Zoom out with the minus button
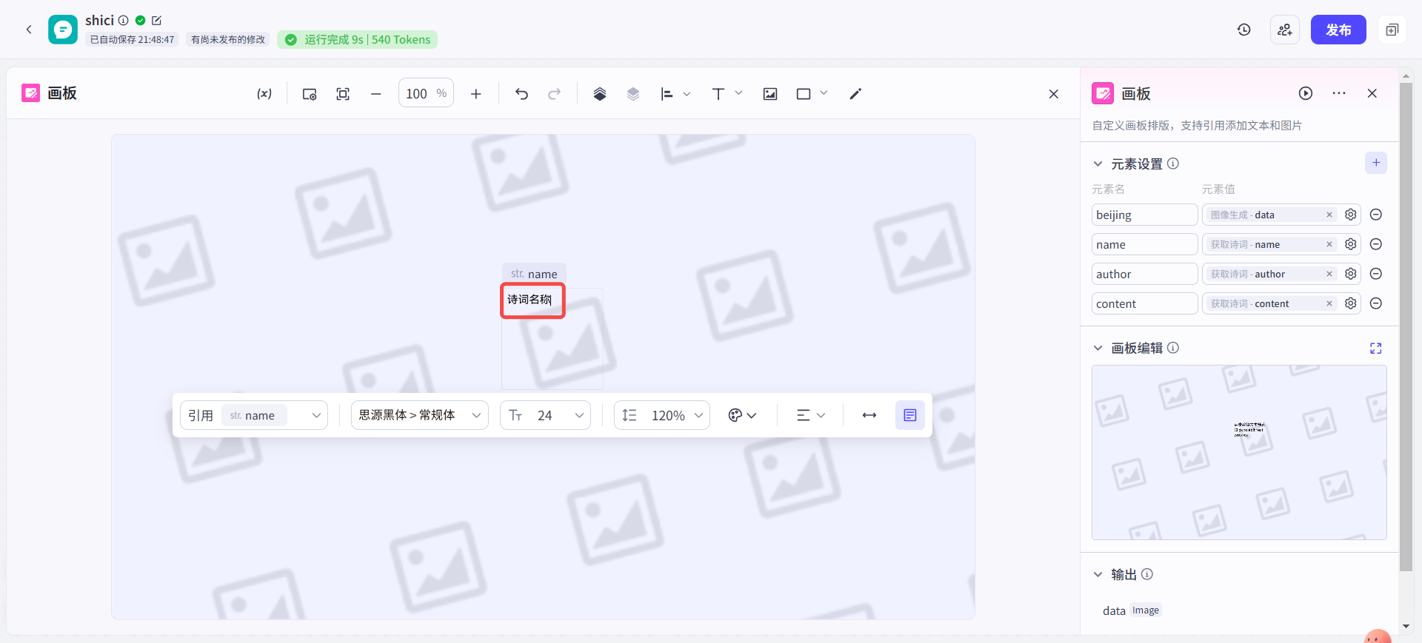The image size is (1422, 643). click(x=376, y=94)
